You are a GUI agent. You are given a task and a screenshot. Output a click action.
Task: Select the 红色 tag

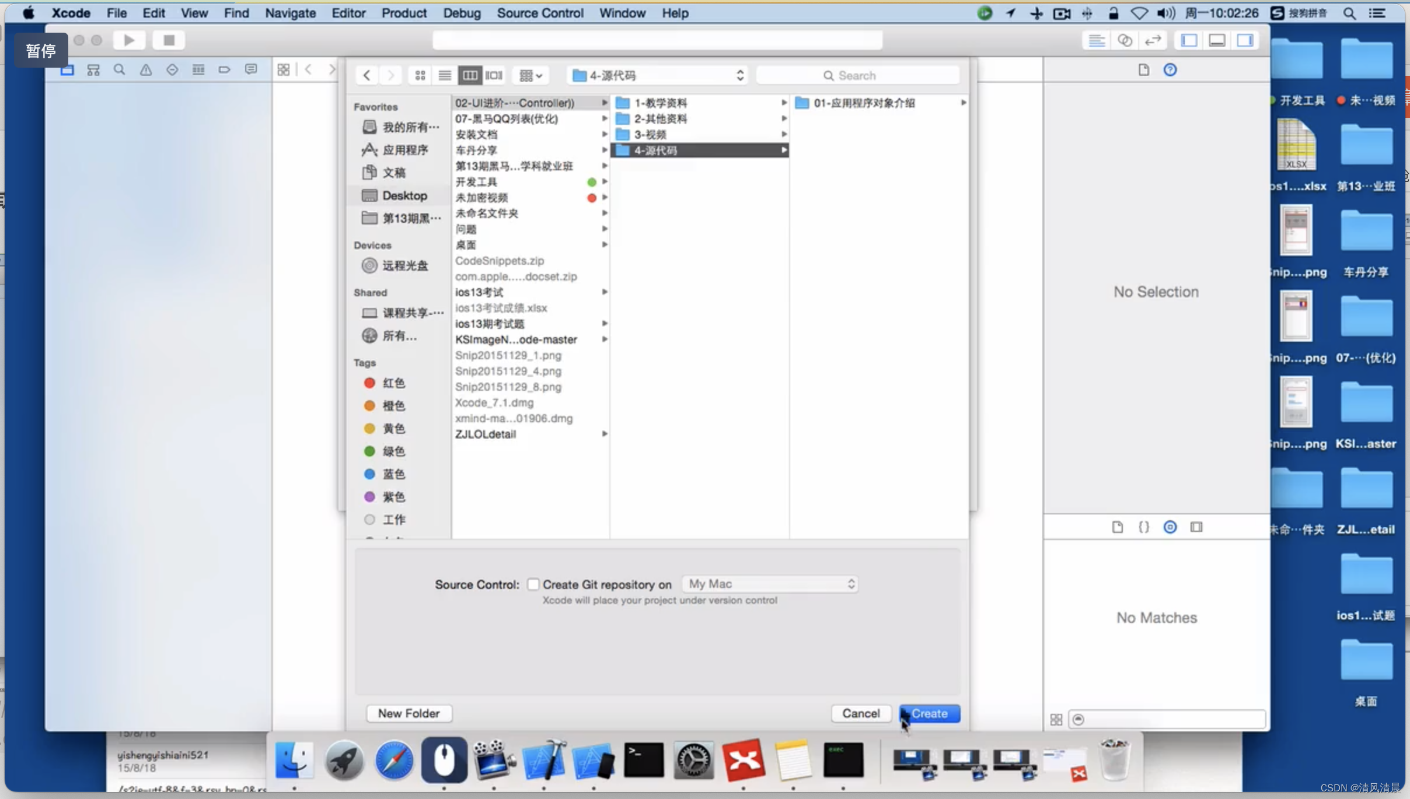tap(385, 383)
